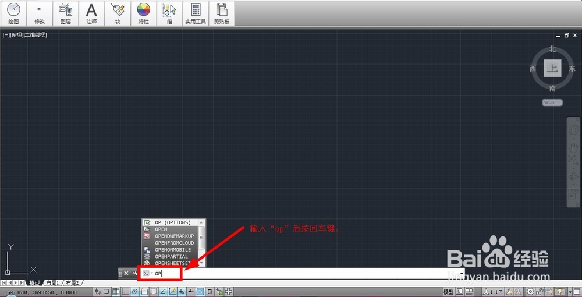Open the 绘图 (Draw) ribbon panel

(14, 13)
